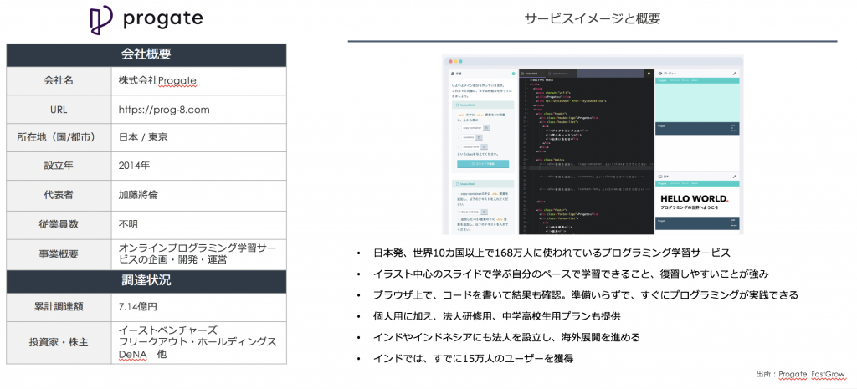
Task: Copy the contents class name
Action: click(x=480, y=138)
